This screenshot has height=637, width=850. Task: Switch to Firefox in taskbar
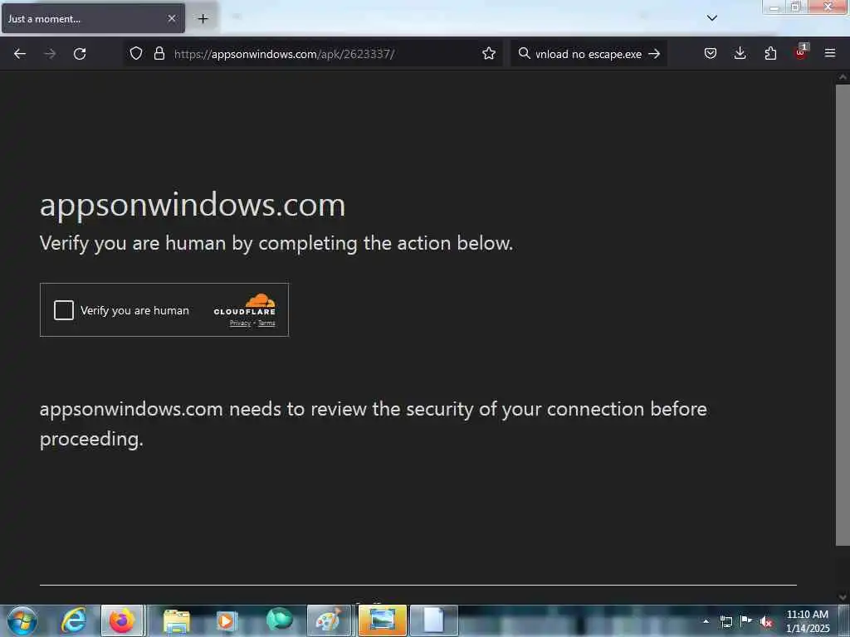[123, 620]
